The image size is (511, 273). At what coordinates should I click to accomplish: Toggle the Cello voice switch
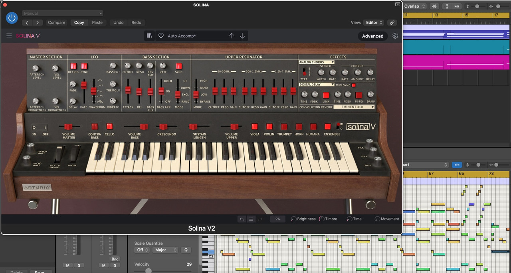(x=109, y=127)
